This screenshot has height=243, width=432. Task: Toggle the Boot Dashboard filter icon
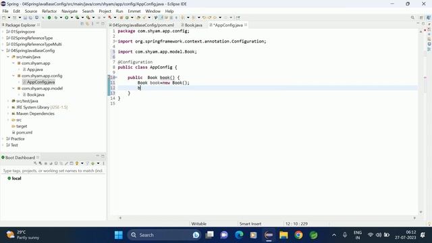pyautogui.click(x=87, y=163)
